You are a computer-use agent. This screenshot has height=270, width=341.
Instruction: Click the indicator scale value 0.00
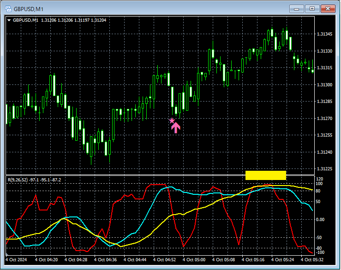pyautogui.click(x=320, y=220)
